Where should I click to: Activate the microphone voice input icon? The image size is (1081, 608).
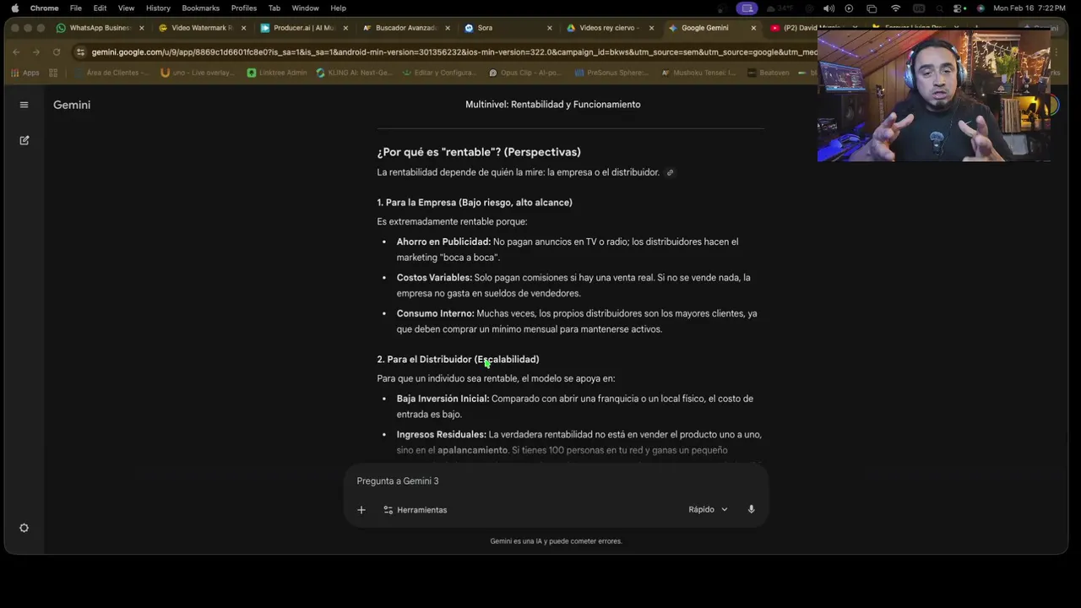tap(751, 509)
